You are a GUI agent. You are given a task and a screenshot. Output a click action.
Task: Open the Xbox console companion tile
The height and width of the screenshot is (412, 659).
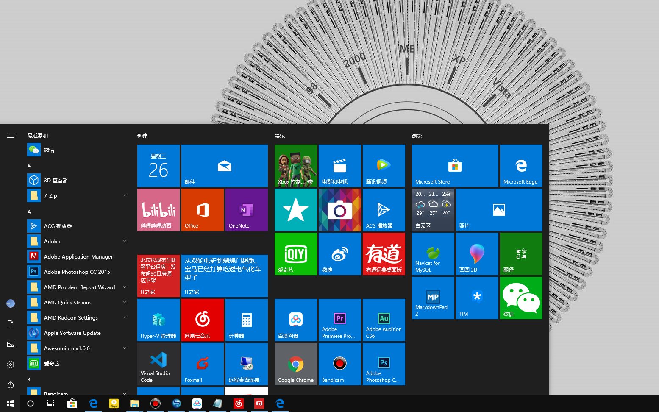point(296,166)
